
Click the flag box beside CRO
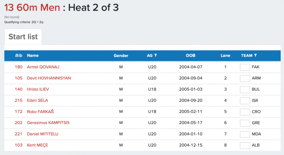[245, 112]
